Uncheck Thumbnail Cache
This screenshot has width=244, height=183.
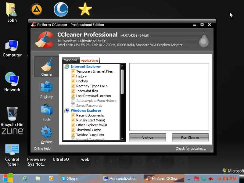[73, 130]
